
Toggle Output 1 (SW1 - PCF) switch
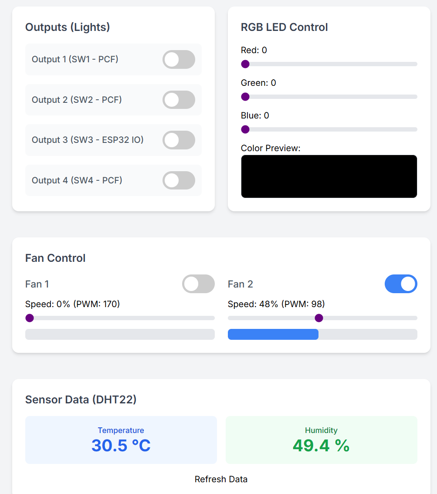[179, 59]
